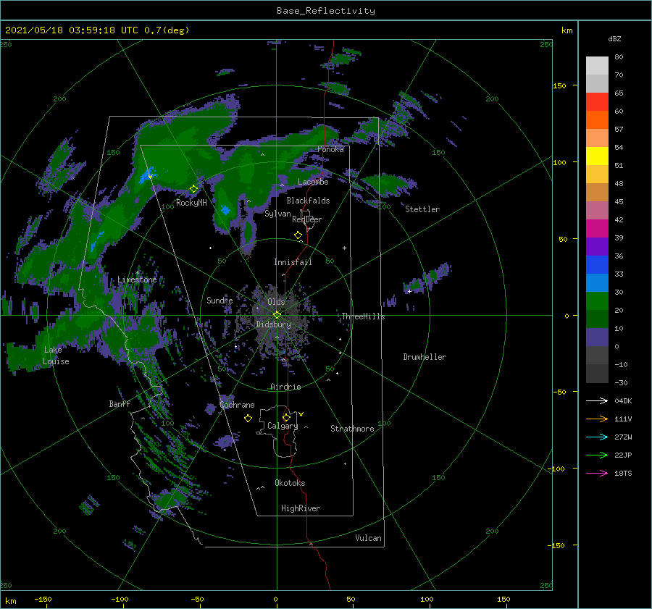Image resolution: width=652 pixels, height=609 pixels.
Task: Click the HighRiver label
Action: (x=301, y=508)
